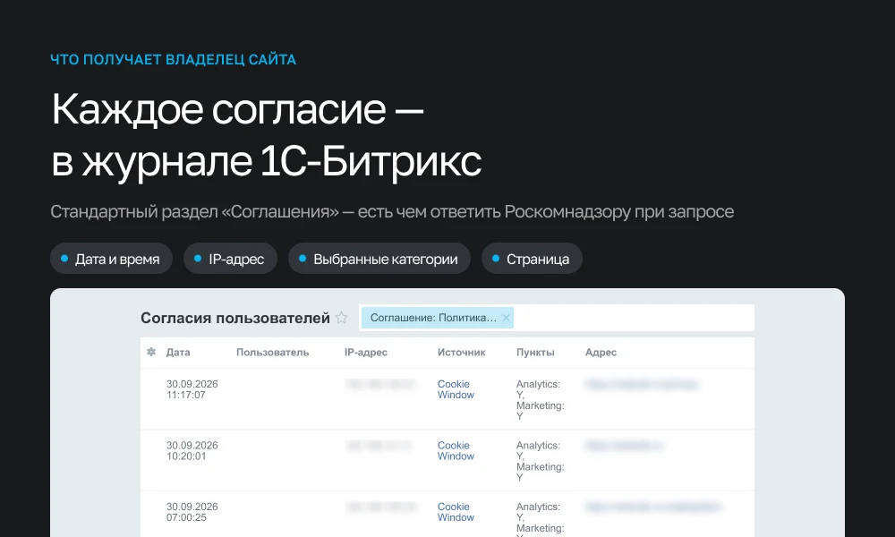Click Analytics: Y, Marketing: Y in 11:17:07 row
895x537 pixels.
coord(540,400)
